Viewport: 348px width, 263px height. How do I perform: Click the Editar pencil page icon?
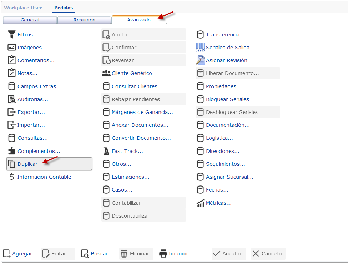pos(46,253)
